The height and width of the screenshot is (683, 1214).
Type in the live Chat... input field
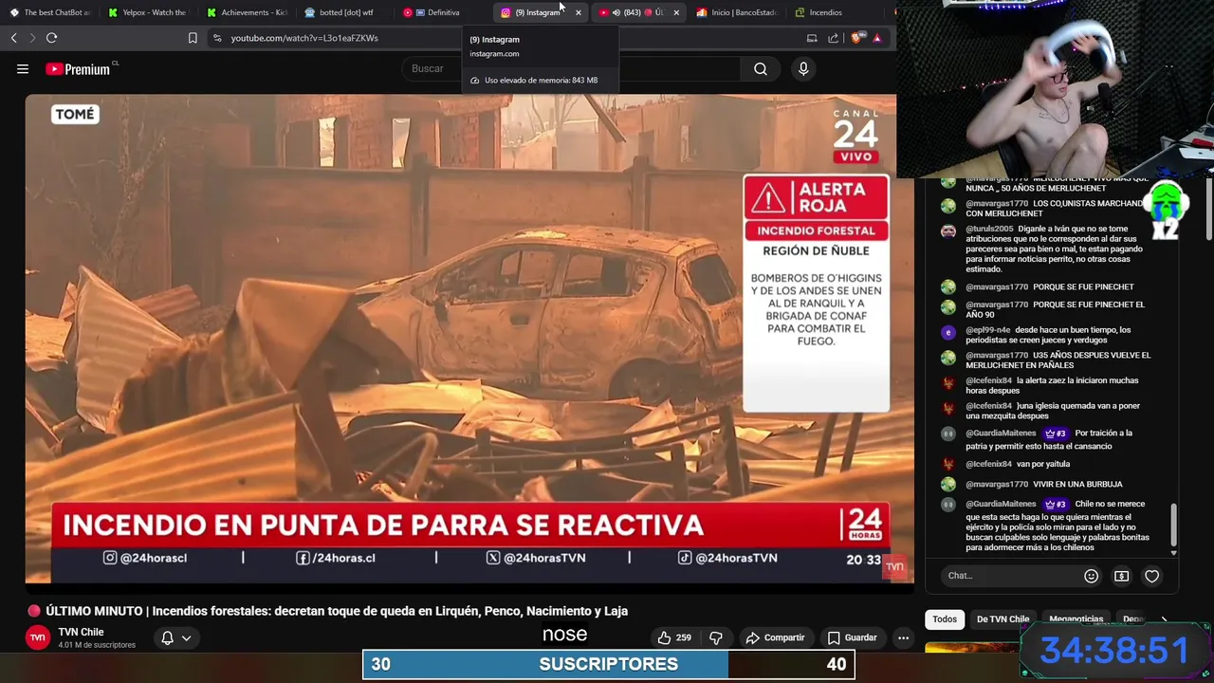(1011, 576)
